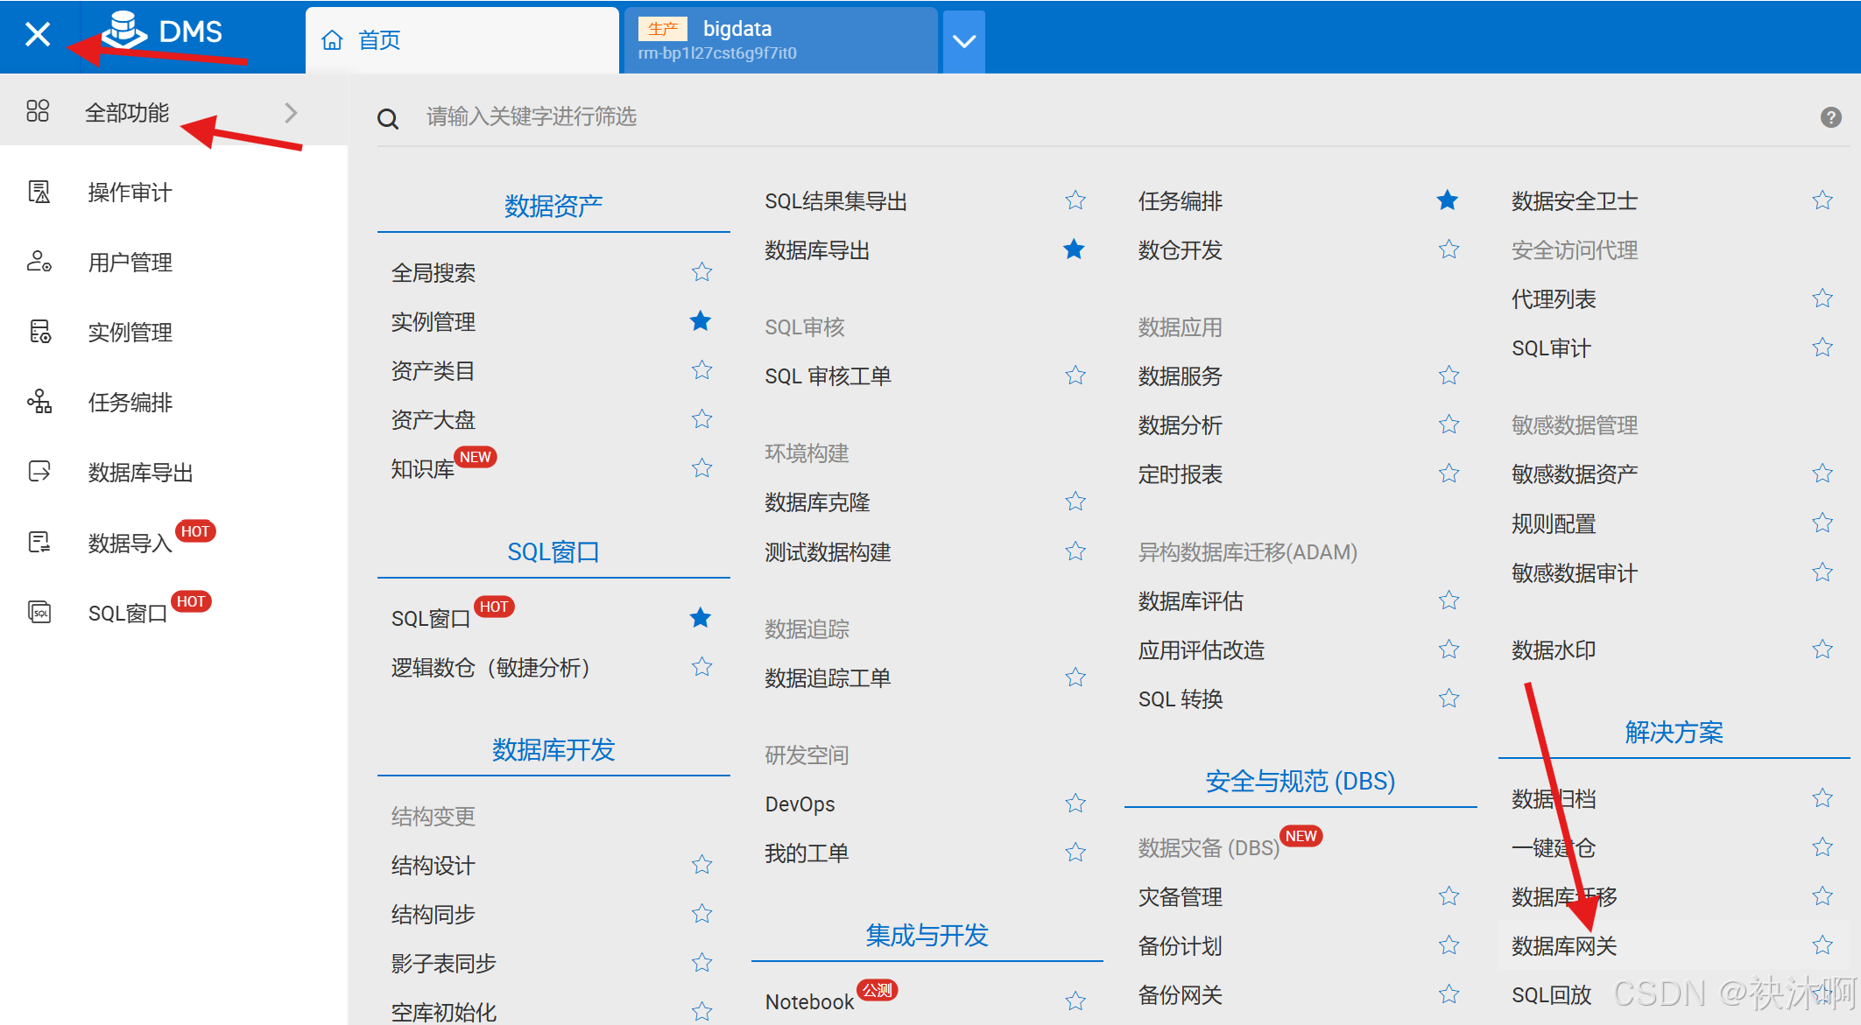This screenshot has height=1025, width=1861.
Task: Collapse sidebar with X button
Action: pyautogui.click(x=38, y=35)
